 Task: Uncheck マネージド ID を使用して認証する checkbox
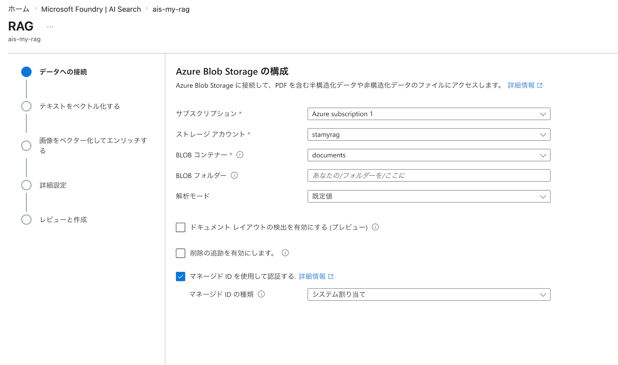[180, 276]
